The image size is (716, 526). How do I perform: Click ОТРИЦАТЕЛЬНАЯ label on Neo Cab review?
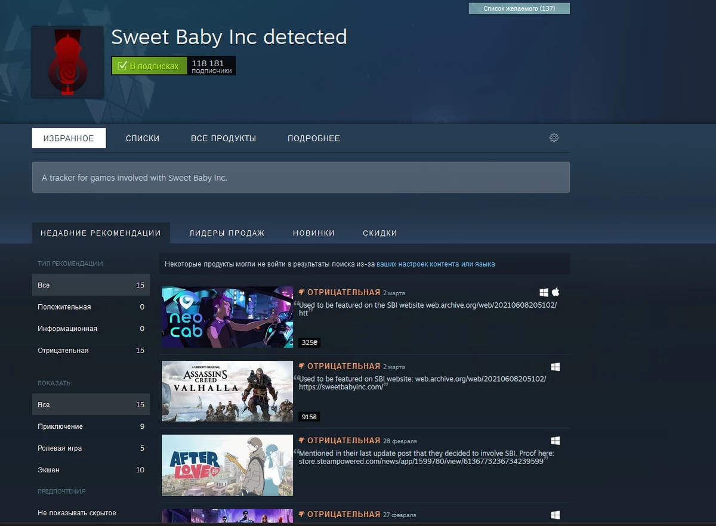coord(344,292)
